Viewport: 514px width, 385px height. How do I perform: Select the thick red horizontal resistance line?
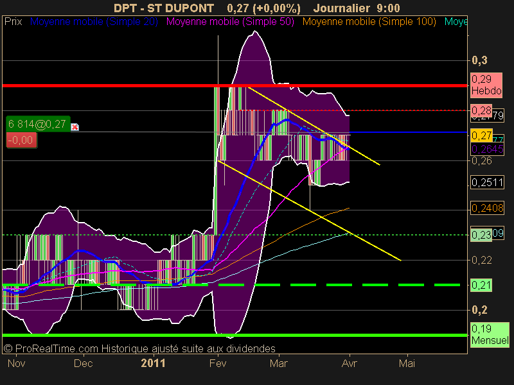pos(235,86)
